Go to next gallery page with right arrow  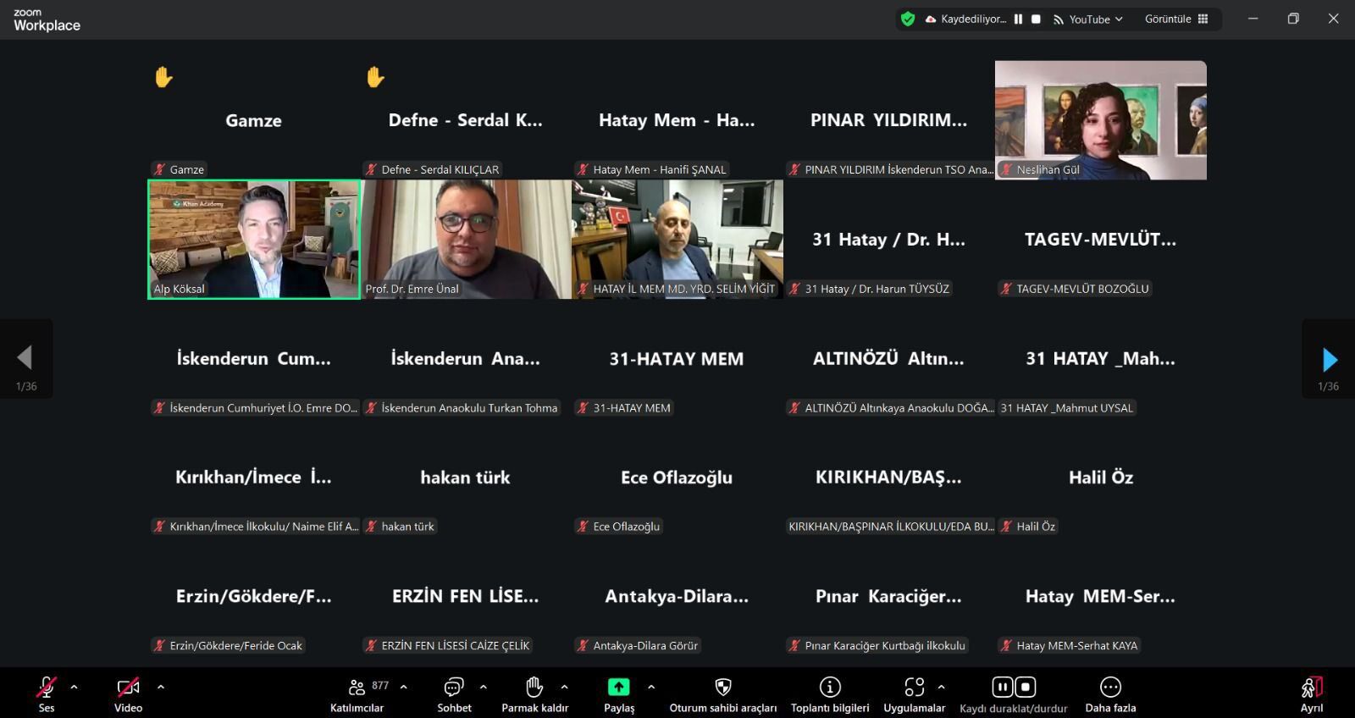(x=1329, y=360)
